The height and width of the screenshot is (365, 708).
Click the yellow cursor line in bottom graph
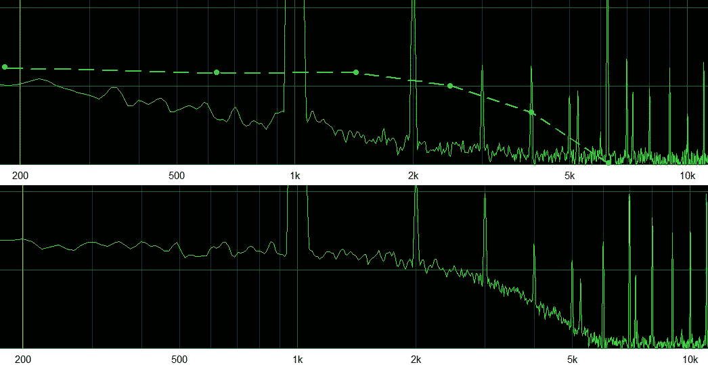click(22, 266)
